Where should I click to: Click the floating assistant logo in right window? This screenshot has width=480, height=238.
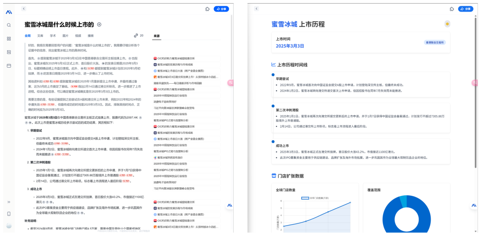(474, 205)
